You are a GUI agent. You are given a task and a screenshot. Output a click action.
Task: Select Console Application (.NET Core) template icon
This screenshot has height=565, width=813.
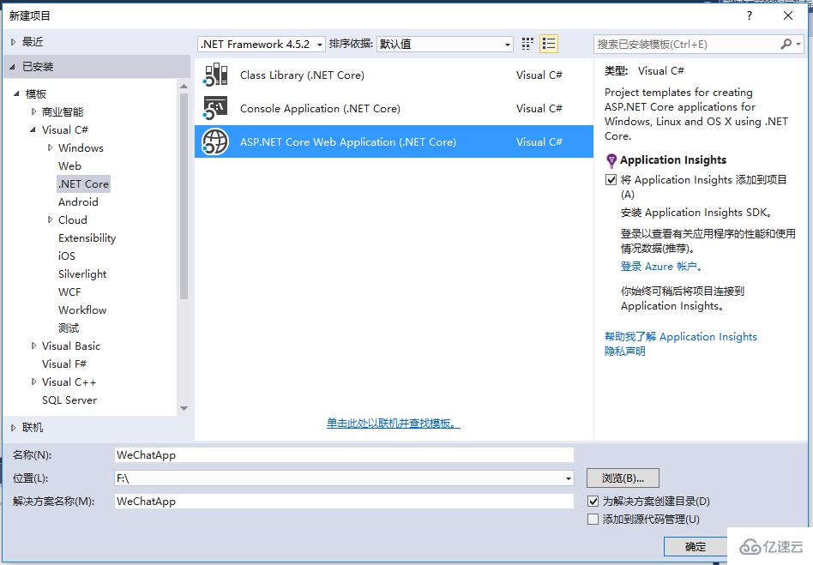coord(216,108)
